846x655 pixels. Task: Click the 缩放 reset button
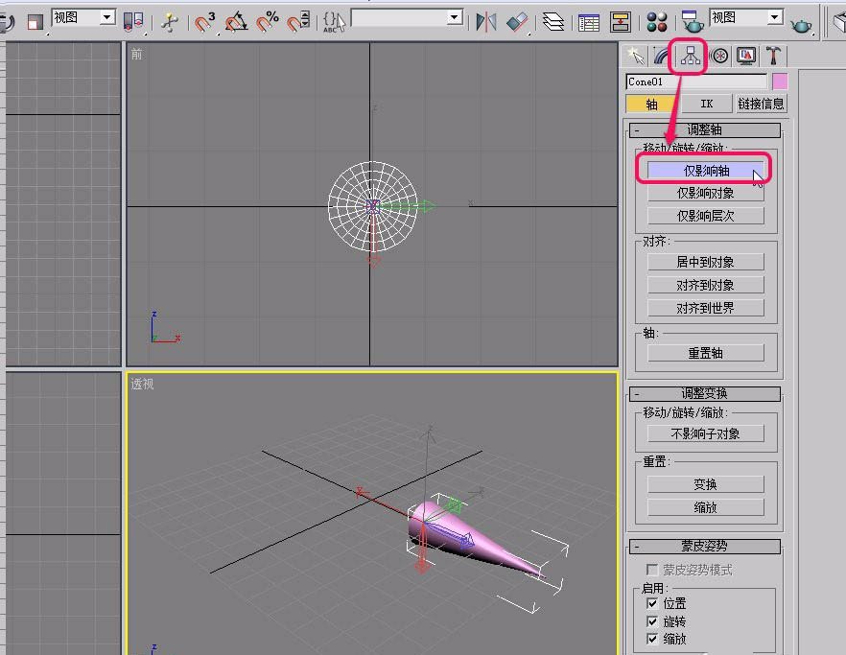pyautogui.click(x=706, y=507)
